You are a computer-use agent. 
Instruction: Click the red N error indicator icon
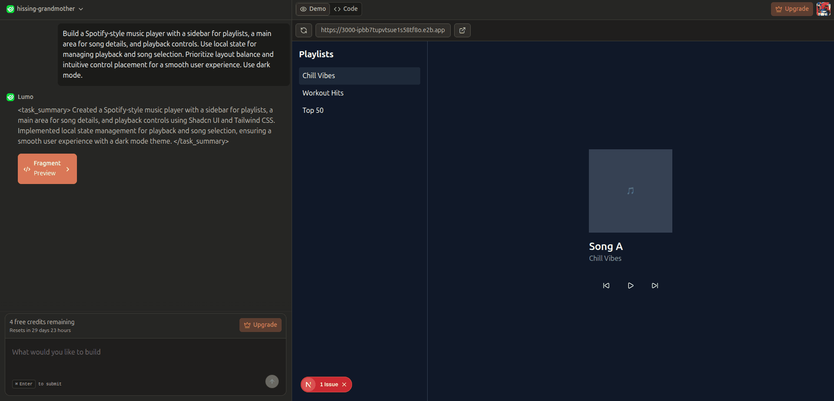point(309,385)
